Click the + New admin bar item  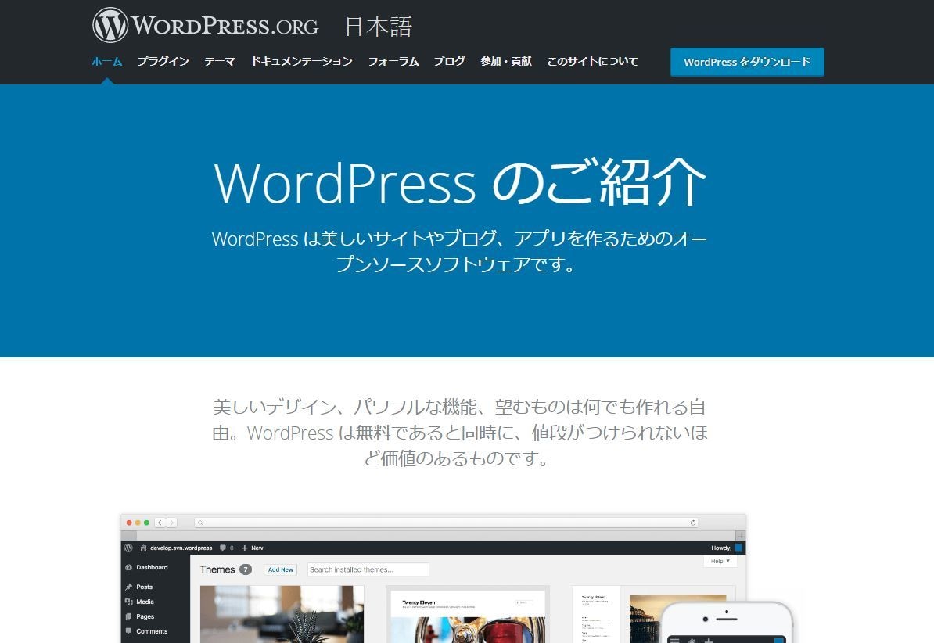click(x=252, y=548)
